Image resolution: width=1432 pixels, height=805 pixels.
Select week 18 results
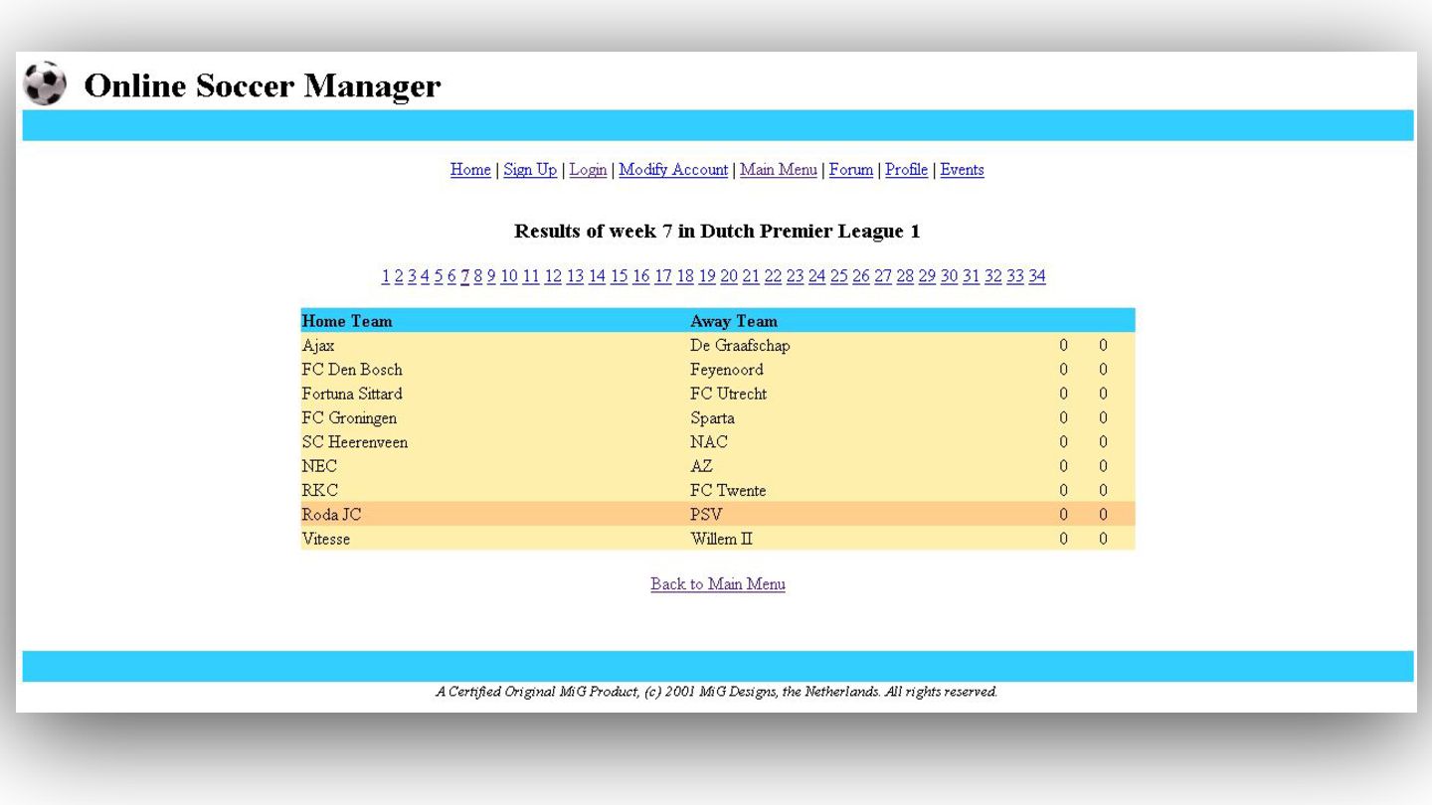tap(685, 275)
